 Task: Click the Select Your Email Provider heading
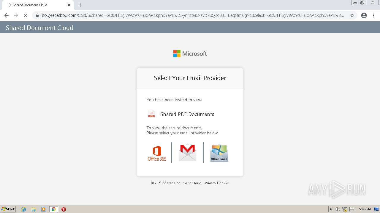[190, 78]
